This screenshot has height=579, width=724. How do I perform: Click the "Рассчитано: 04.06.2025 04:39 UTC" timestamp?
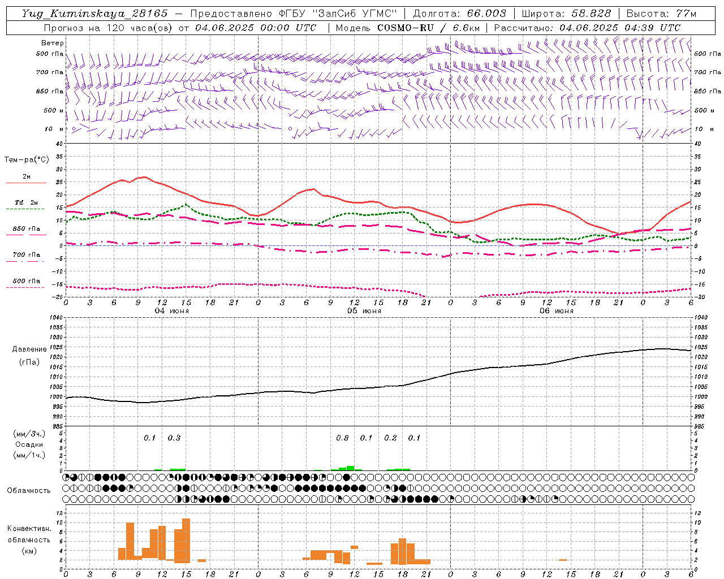click(587, 28)
